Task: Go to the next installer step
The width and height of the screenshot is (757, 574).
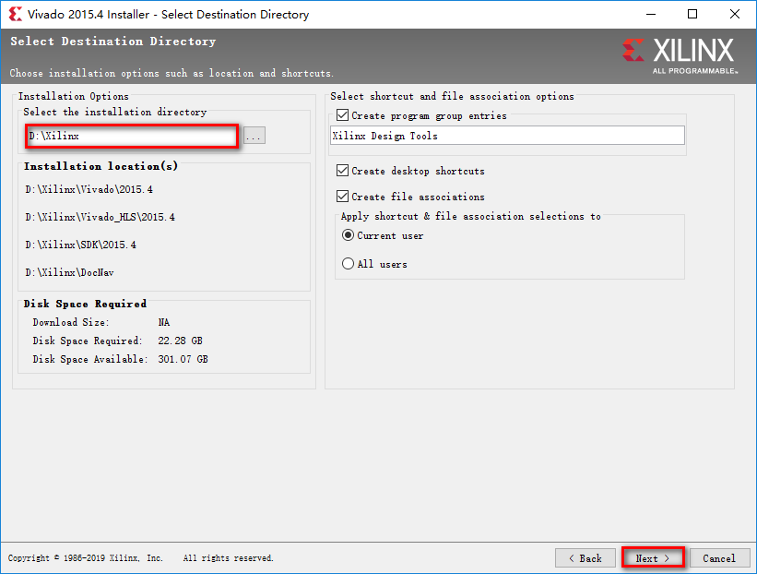Action: tap(653, 558)
